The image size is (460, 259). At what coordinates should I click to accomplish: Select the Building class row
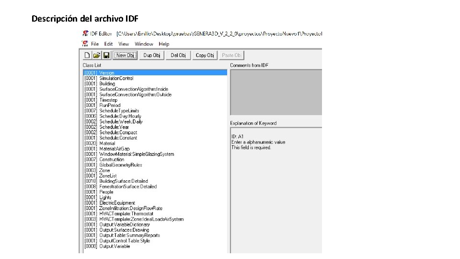tap(155, 83)
